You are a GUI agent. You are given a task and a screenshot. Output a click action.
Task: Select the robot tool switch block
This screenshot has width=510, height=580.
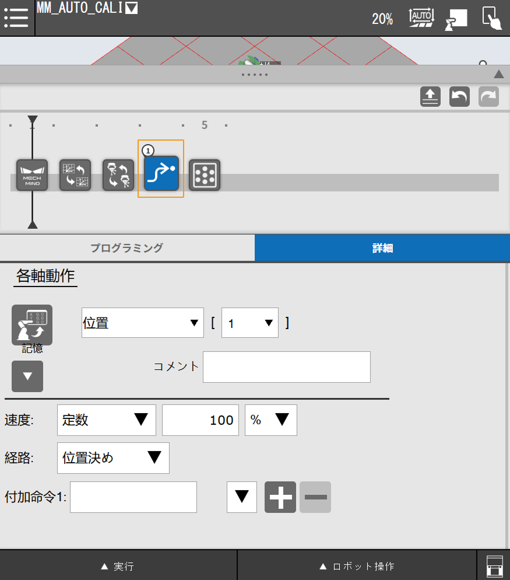(x=118, y=175)
